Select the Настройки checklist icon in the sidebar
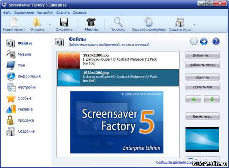 pos(11,87)
